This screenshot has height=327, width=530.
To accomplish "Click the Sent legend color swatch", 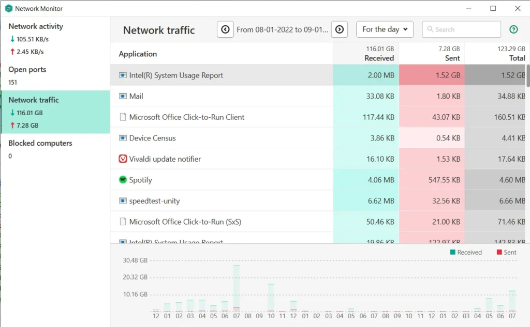I will [499, 252].
